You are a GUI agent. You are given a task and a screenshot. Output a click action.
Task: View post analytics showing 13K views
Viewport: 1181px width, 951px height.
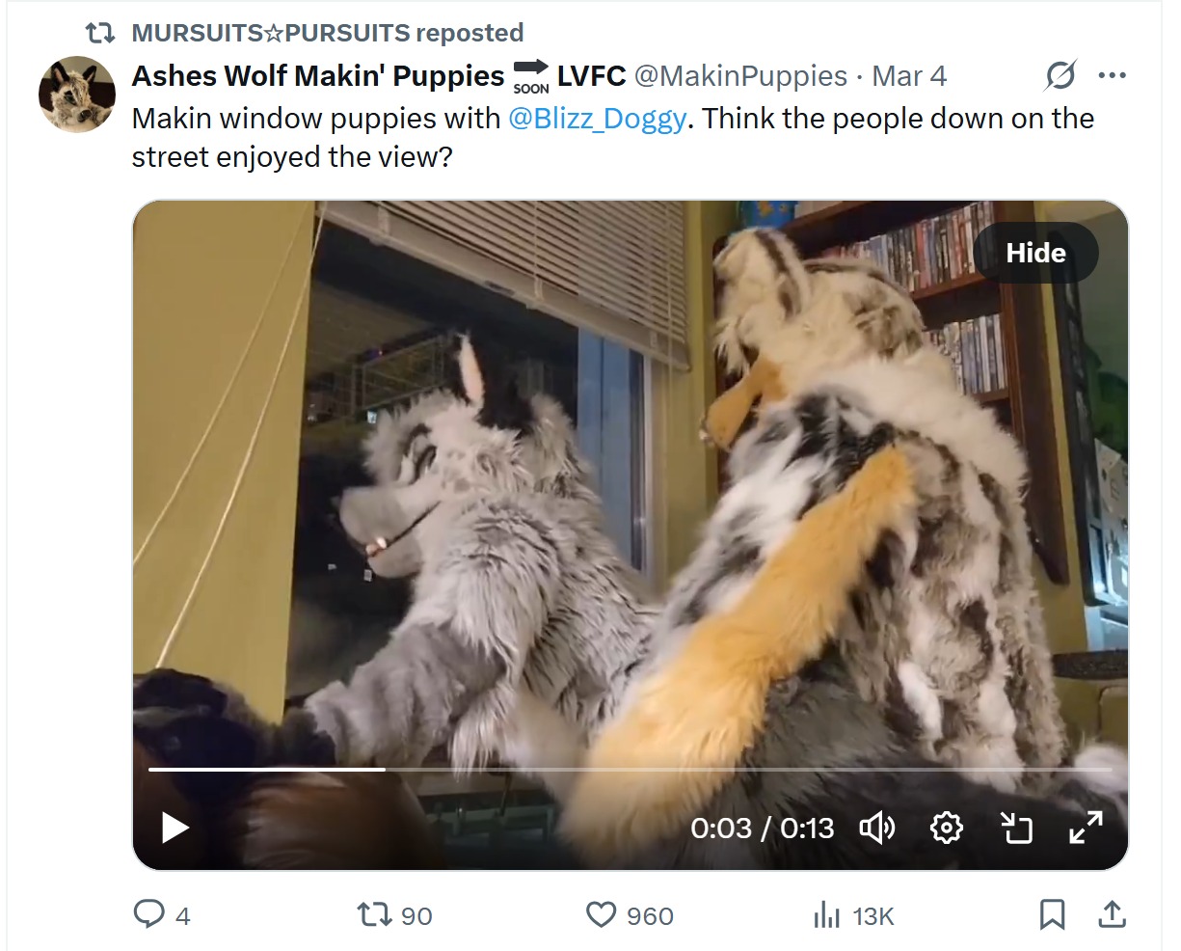point(827,914)
